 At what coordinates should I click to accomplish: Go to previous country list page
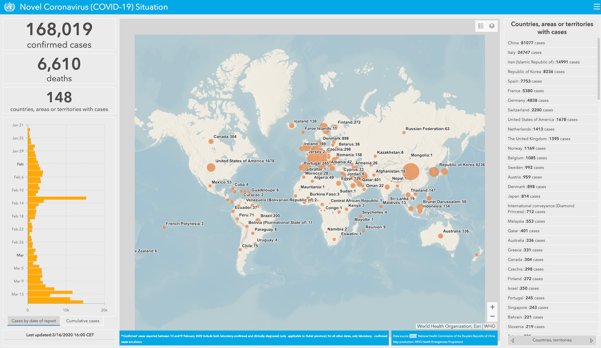513,340
